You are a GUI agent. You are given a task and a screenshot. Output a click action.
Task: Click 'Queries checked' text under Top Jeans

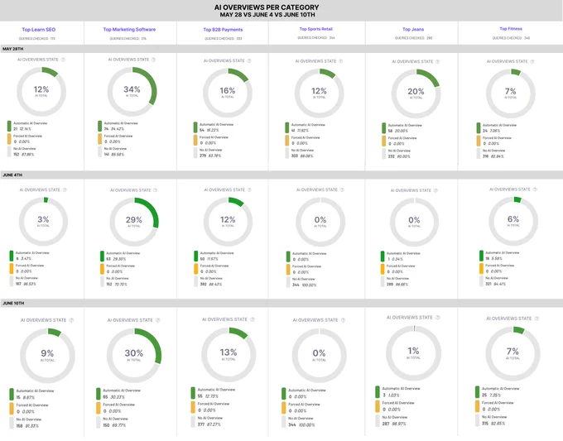pos(413,38)
